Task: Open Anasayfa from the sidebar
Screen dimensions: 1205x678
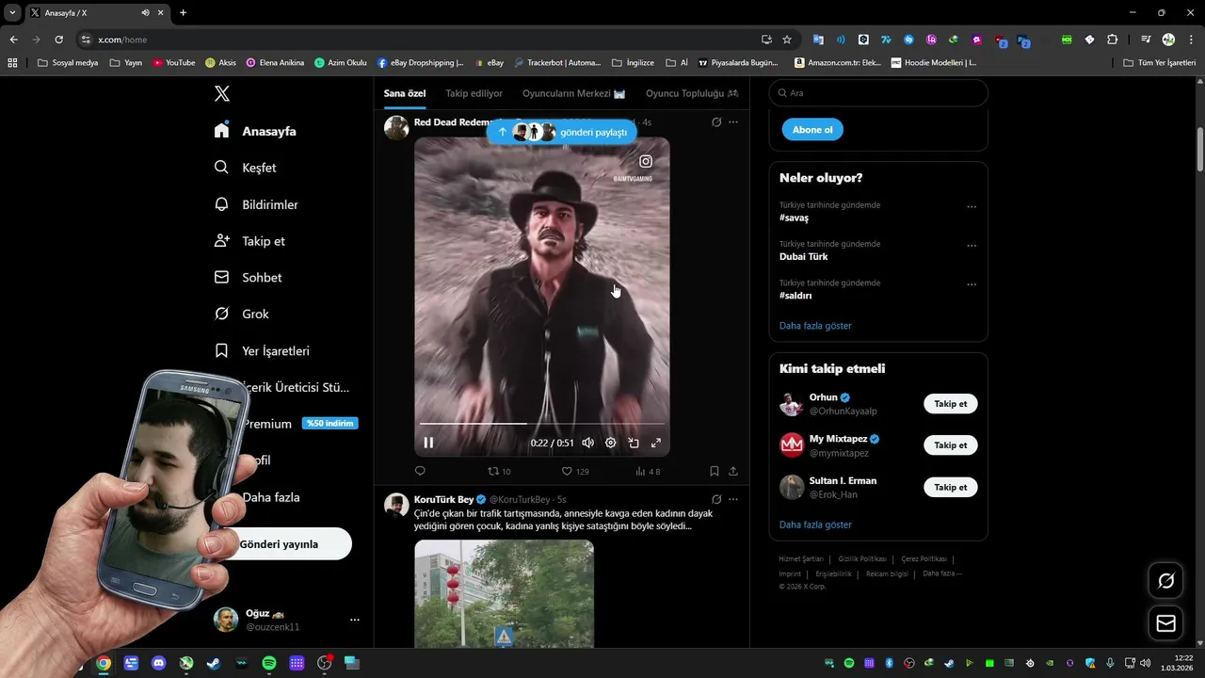Action: click(255, 131)
